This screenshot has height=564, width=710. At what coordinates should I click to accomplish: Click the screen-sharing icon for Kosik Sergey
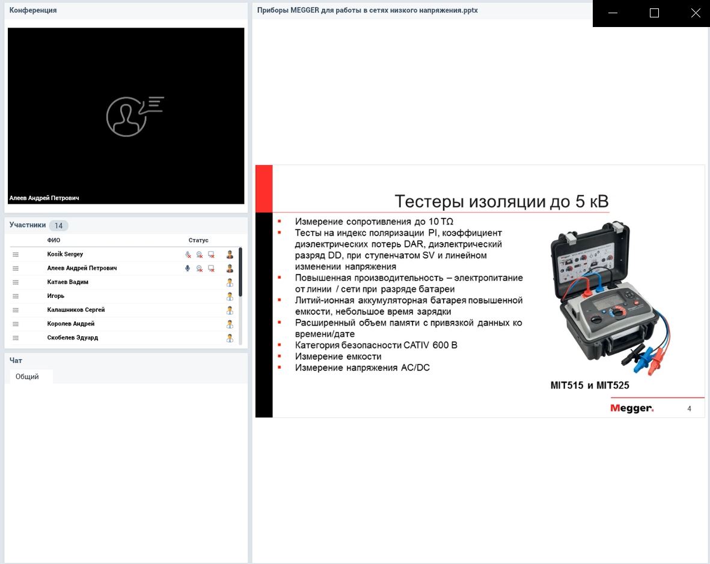(210, 254)
